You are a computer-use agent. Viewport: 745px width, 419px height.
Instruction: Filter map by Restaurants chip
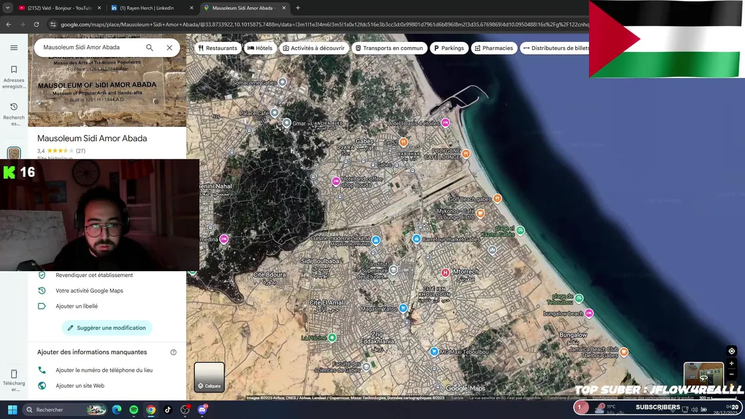pos(218,48)
